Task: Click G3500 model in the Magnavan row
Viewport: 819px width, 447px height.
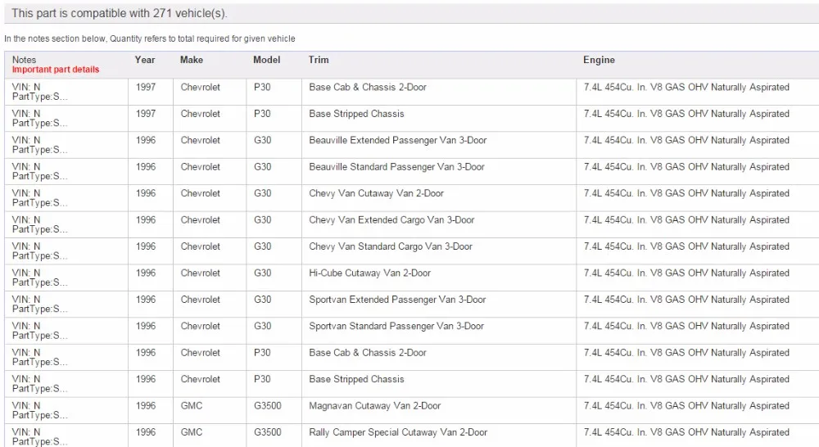Action: (268, 406)
